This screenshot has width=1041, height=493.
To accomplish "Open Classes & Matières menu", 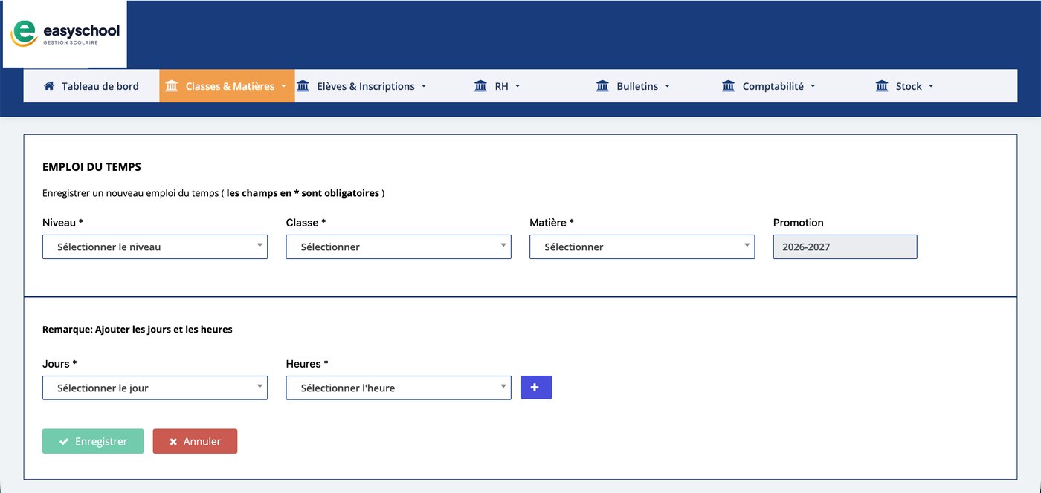I will (x=227, y=86).
